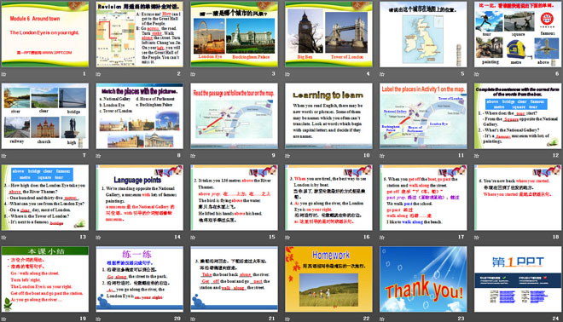Screen dimensions: 563x322
Task: Select the translation exercise slide 21
Action: 234,279
